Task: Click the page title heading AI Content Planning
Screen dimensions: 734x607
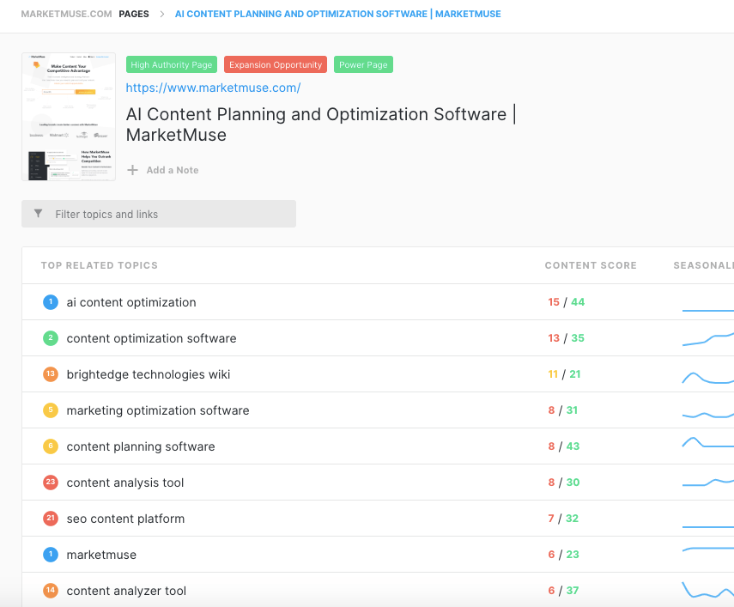Action: (x=321, y=124)
